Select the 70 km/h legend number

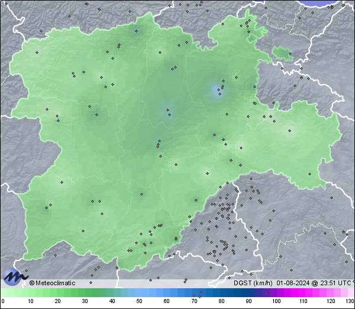194,301
